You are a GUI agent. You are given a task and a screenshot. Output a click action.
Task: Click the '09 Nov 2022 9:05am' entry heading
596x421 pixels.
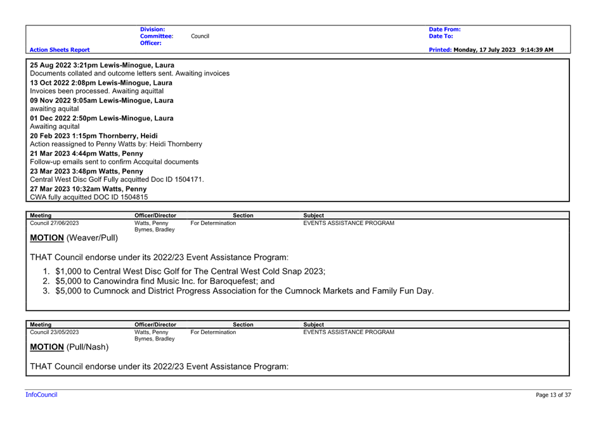pyautogui.click(x=102, y=101)
